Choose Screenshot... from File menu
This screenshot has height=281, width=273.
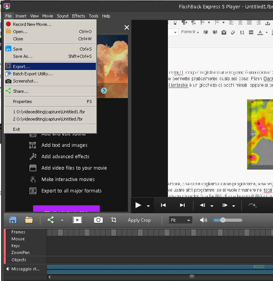[50, 81]
